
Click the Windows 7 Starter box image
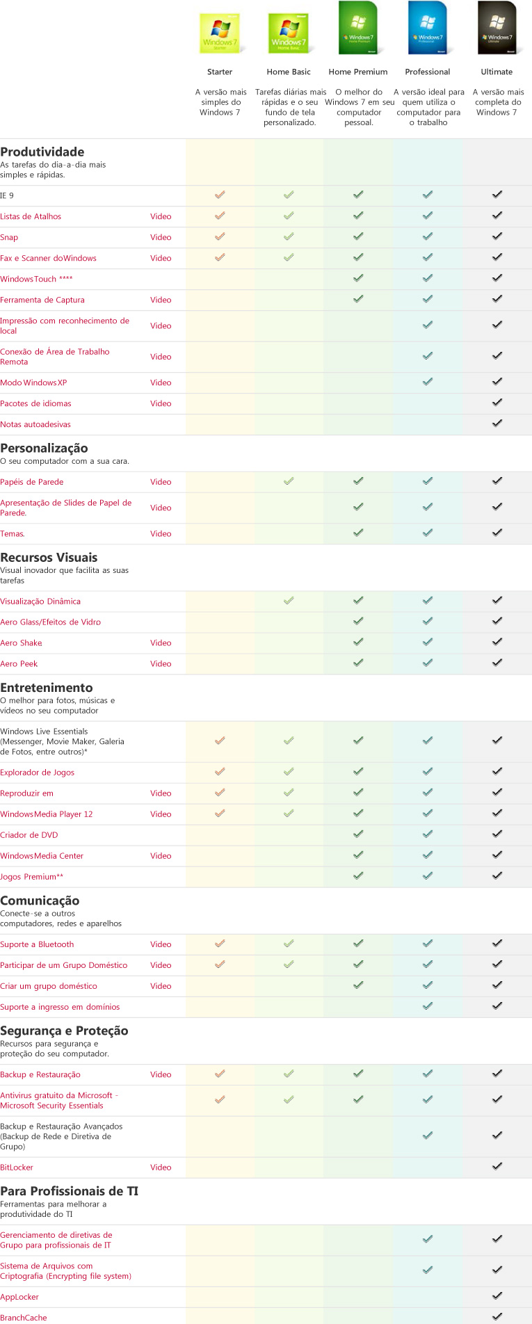tap(220, 33)
